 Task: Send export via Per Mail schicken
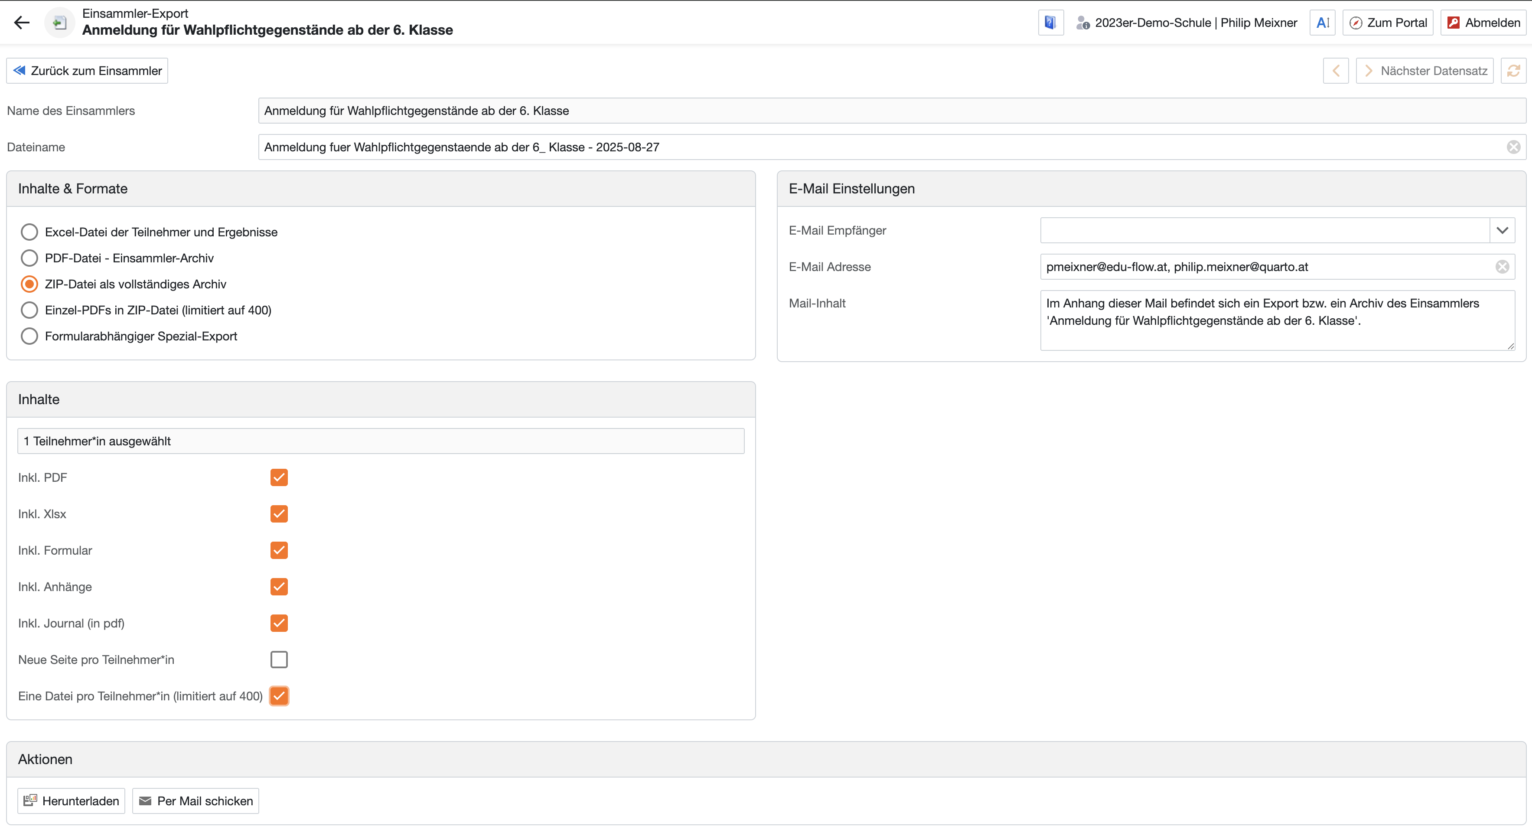click(x=196, y=801)
